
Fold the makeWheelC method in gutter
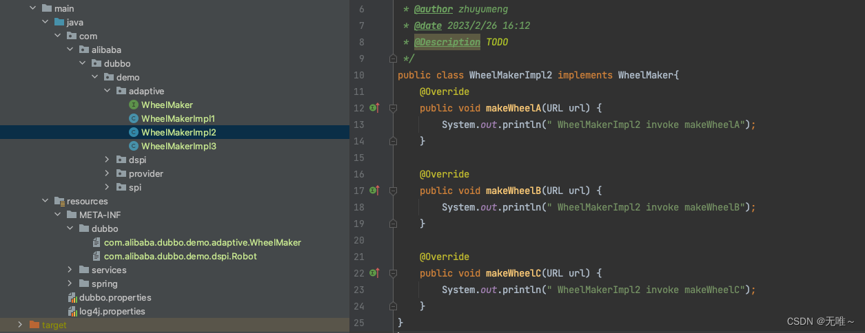click(x=393, y=273)
